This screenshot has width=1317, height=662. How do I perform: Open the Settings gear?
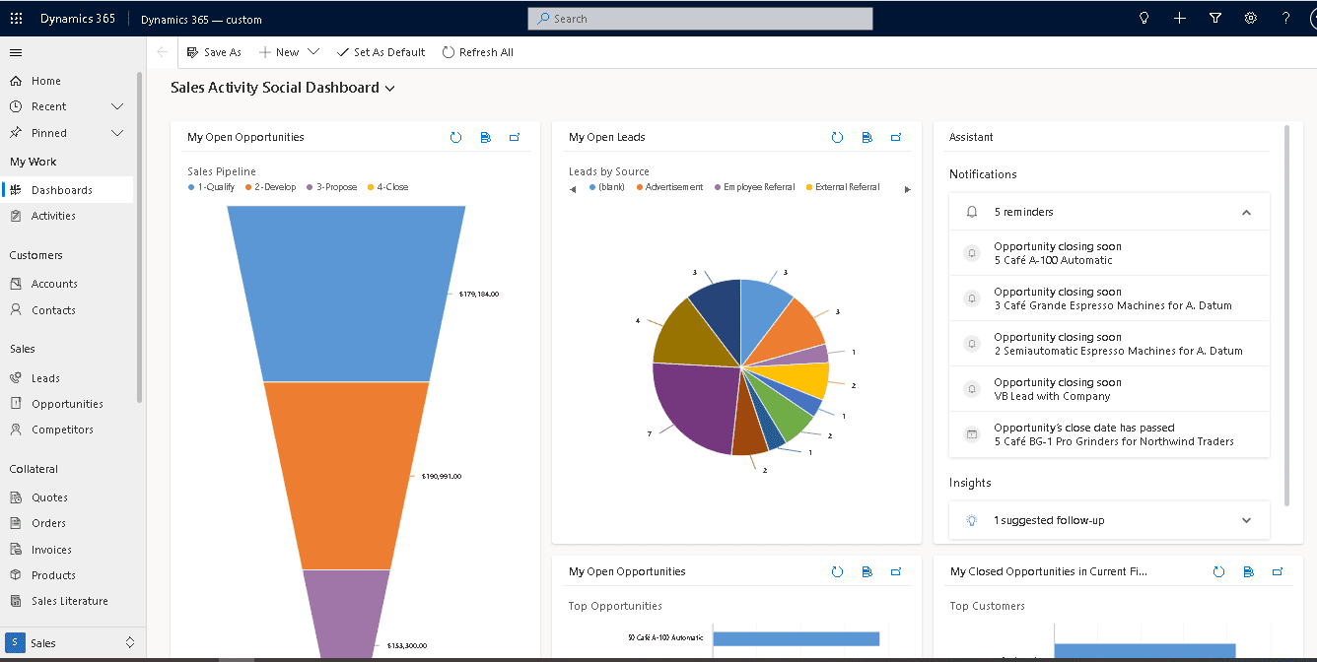pos(1251,19)
